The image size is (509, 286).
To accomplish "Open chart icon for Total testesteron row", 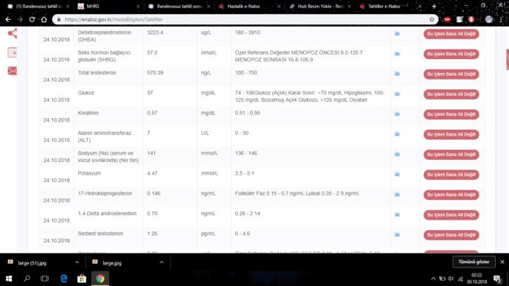I will [397, 74].
